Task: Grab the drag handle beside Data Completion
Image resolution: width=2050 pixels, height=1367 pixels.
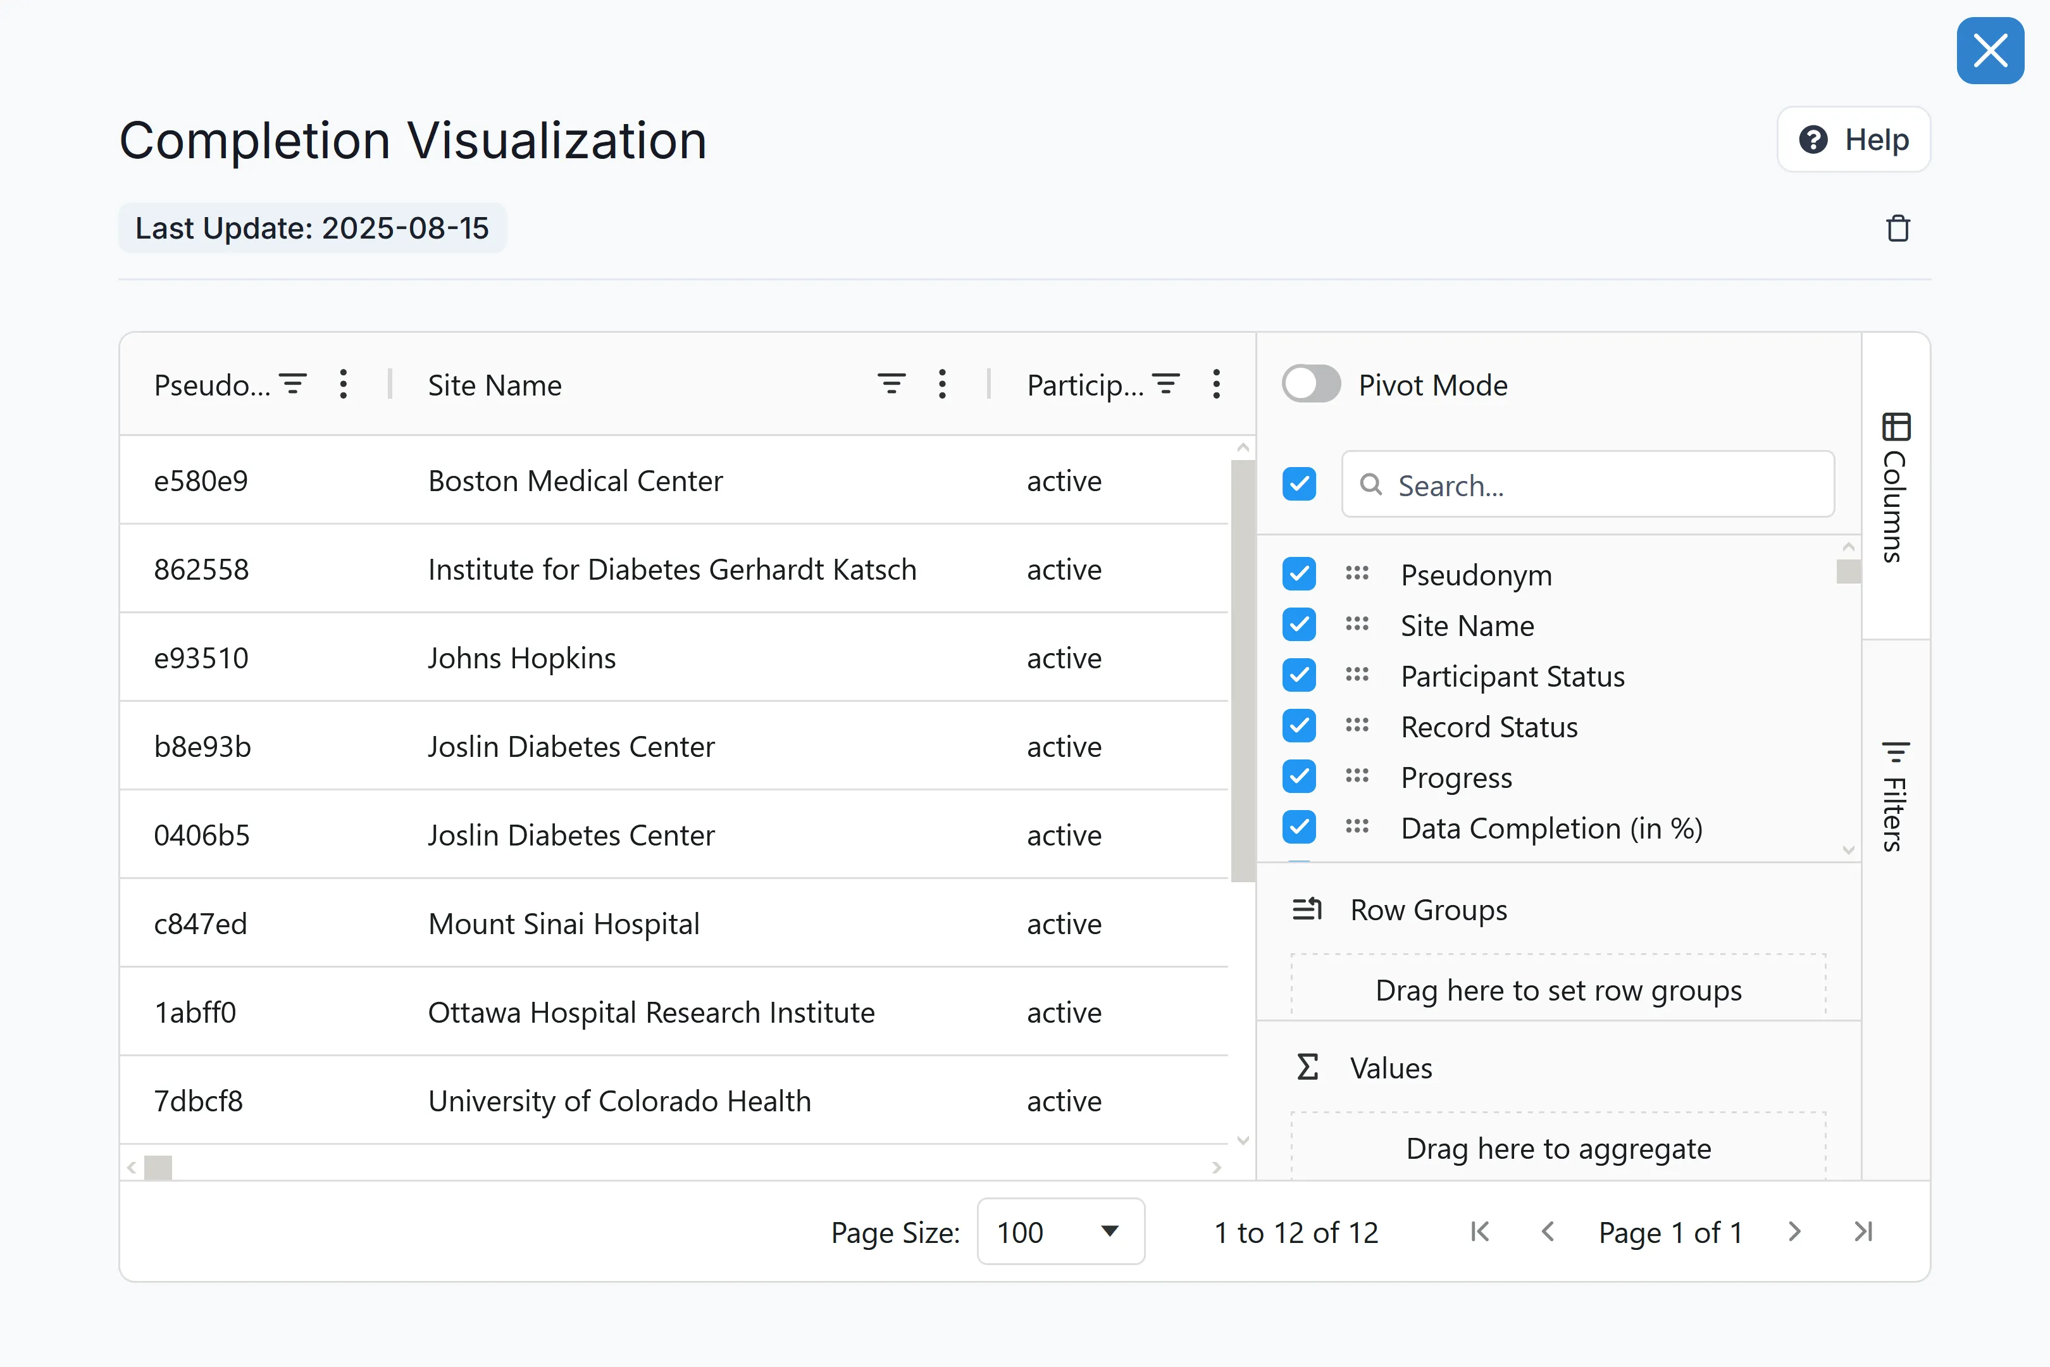Action: tap(1357, 827)
